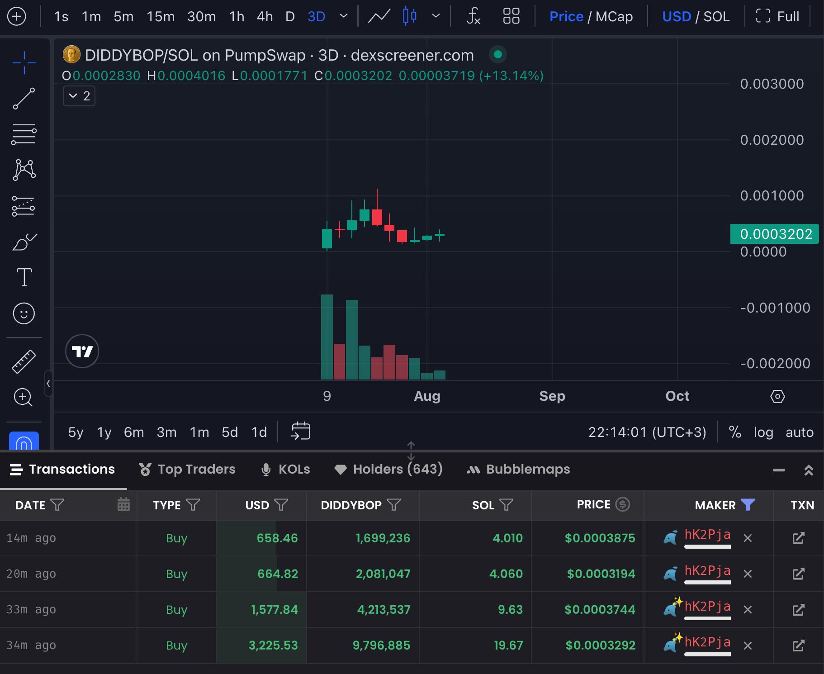824x674 pixels.
Task: Select the text annotation tool
Action: pos(24,277)
